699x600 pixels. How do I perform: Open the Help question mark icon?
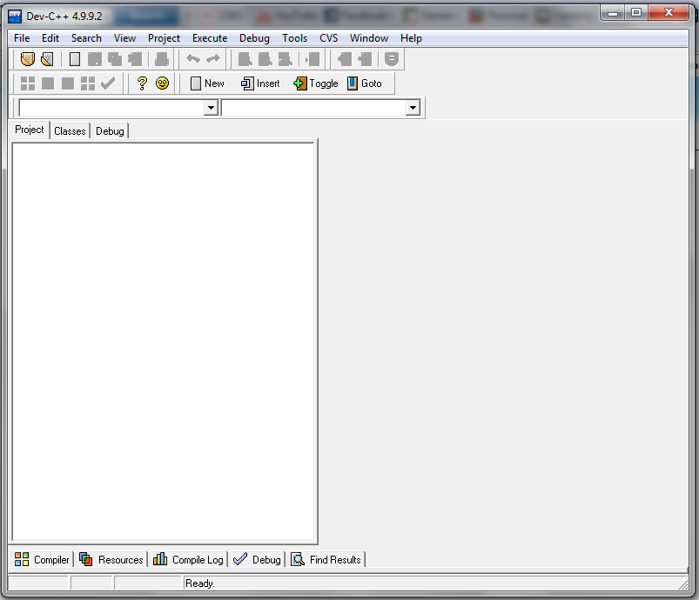[143, 83]
